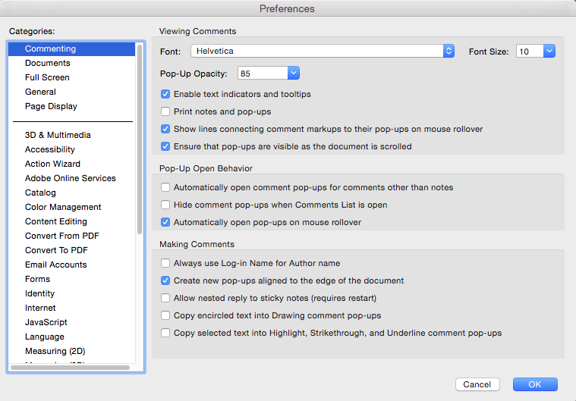Open Page Display preferences category

(x=51, y=107)
